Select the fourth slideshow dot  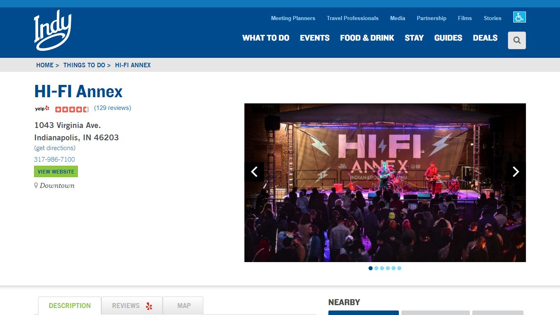click(388, 268)
